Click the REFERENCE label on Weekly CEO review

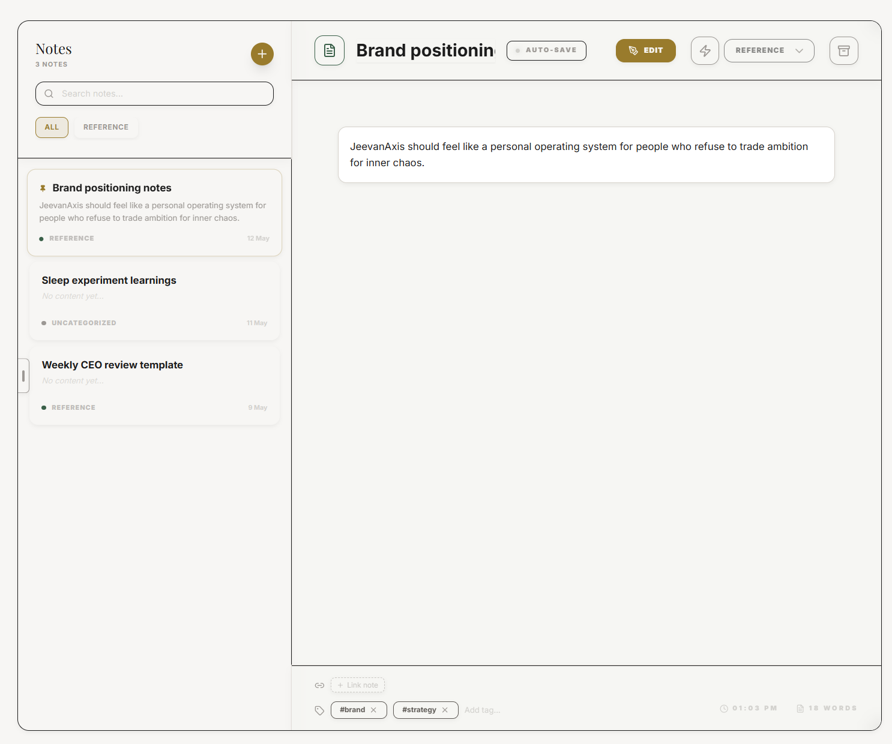tap(73, 407)
